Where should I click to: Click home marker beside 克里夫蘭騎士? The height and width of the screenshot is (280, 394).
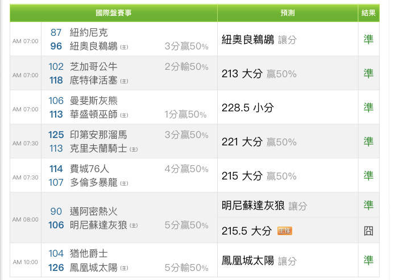[x=134, y=149]
